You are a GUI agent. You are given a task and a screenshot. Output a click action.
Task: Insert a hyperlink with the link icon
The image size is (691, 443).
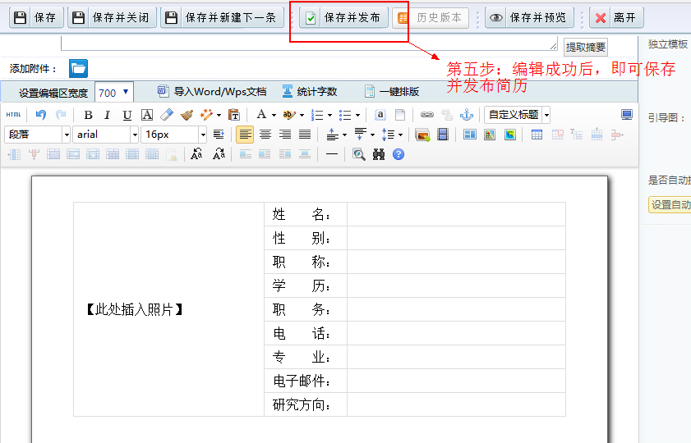click(426, 115)
